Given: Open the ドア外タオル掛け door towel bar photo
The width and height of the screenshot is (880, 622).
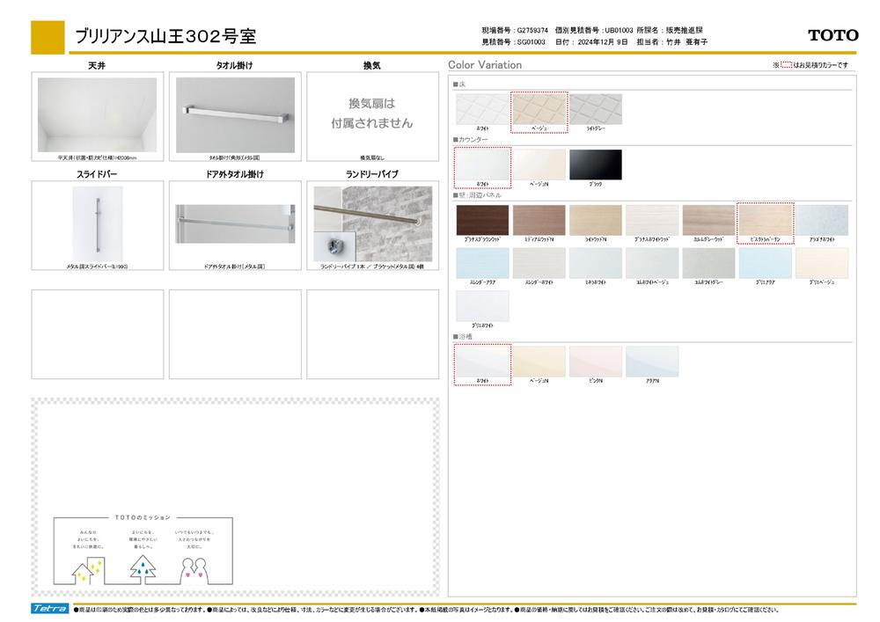Looking at the screenshot, I should pos(235,223).
